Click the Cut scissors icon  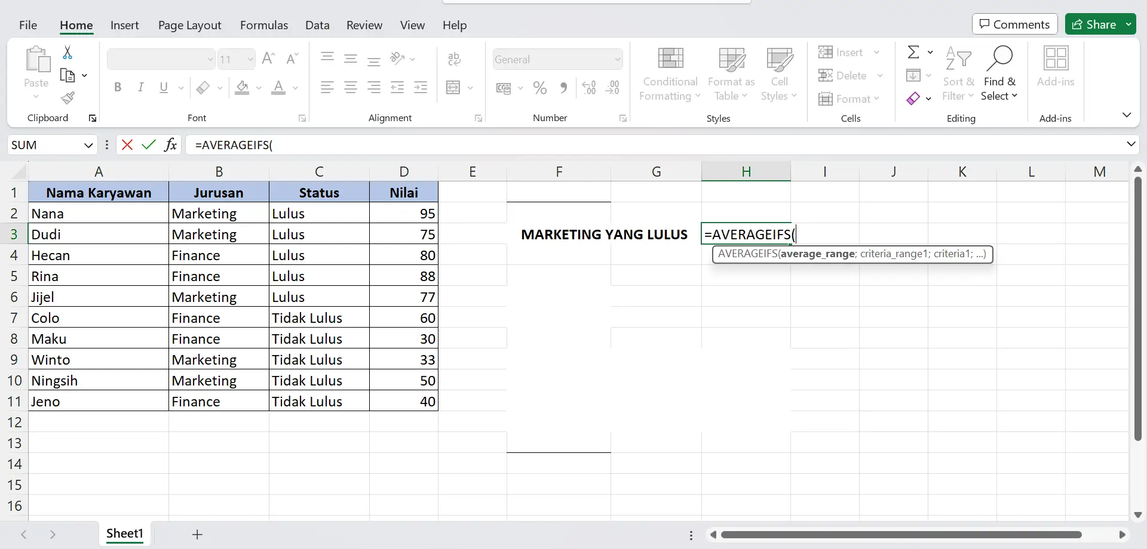point(68,53)
